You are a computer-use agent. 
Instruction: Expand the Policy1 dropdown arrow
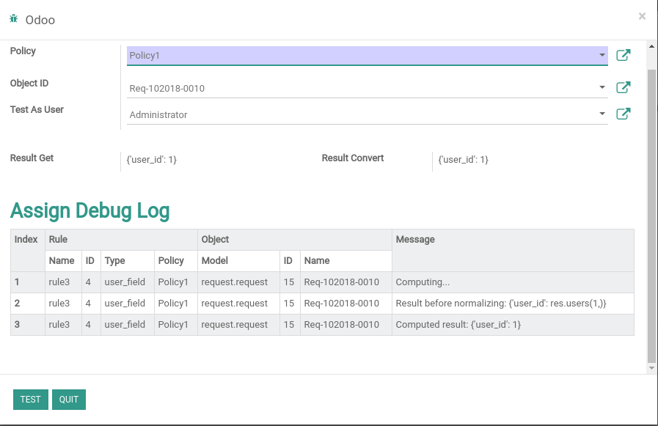[602, 55]
